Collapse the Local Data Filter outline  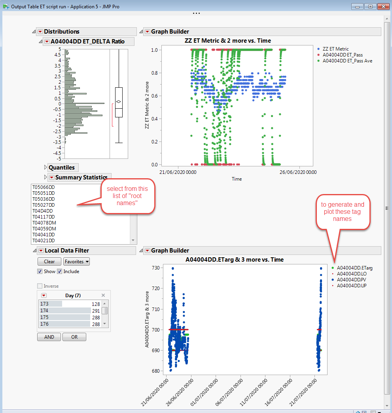pyautogui.click(x=34, y=250)
